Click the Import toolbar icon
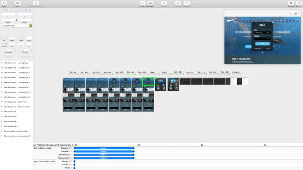This screenshot has width=303, height=170. [17, 3]
